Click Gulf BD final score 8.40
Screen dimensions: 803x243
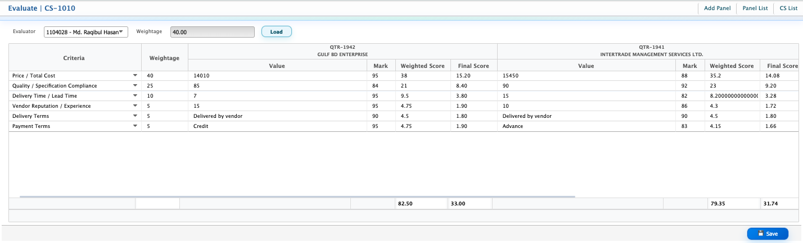(473, 85)
